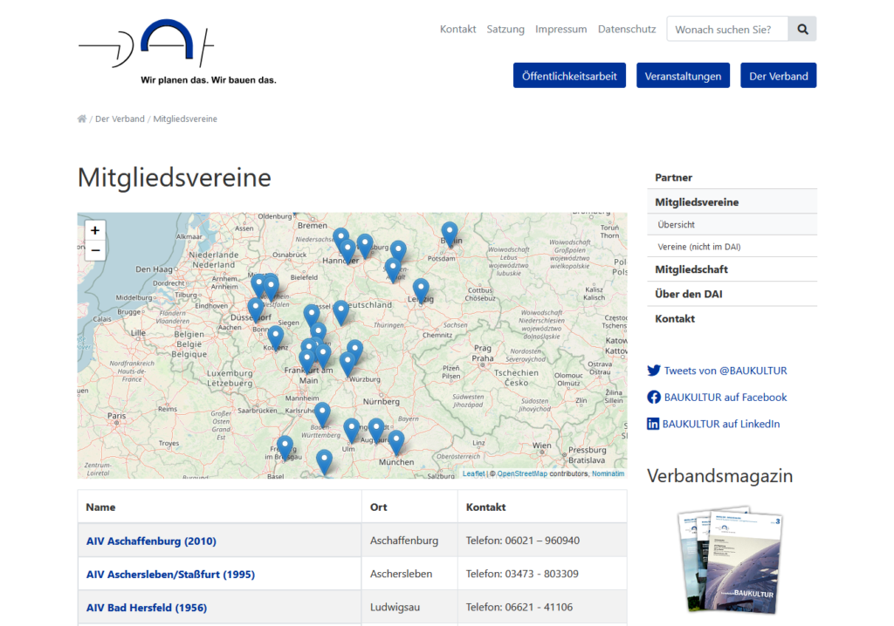894x626 pixels.
Task: Select the map marker at Koblenz
Action: pos(276,337)
